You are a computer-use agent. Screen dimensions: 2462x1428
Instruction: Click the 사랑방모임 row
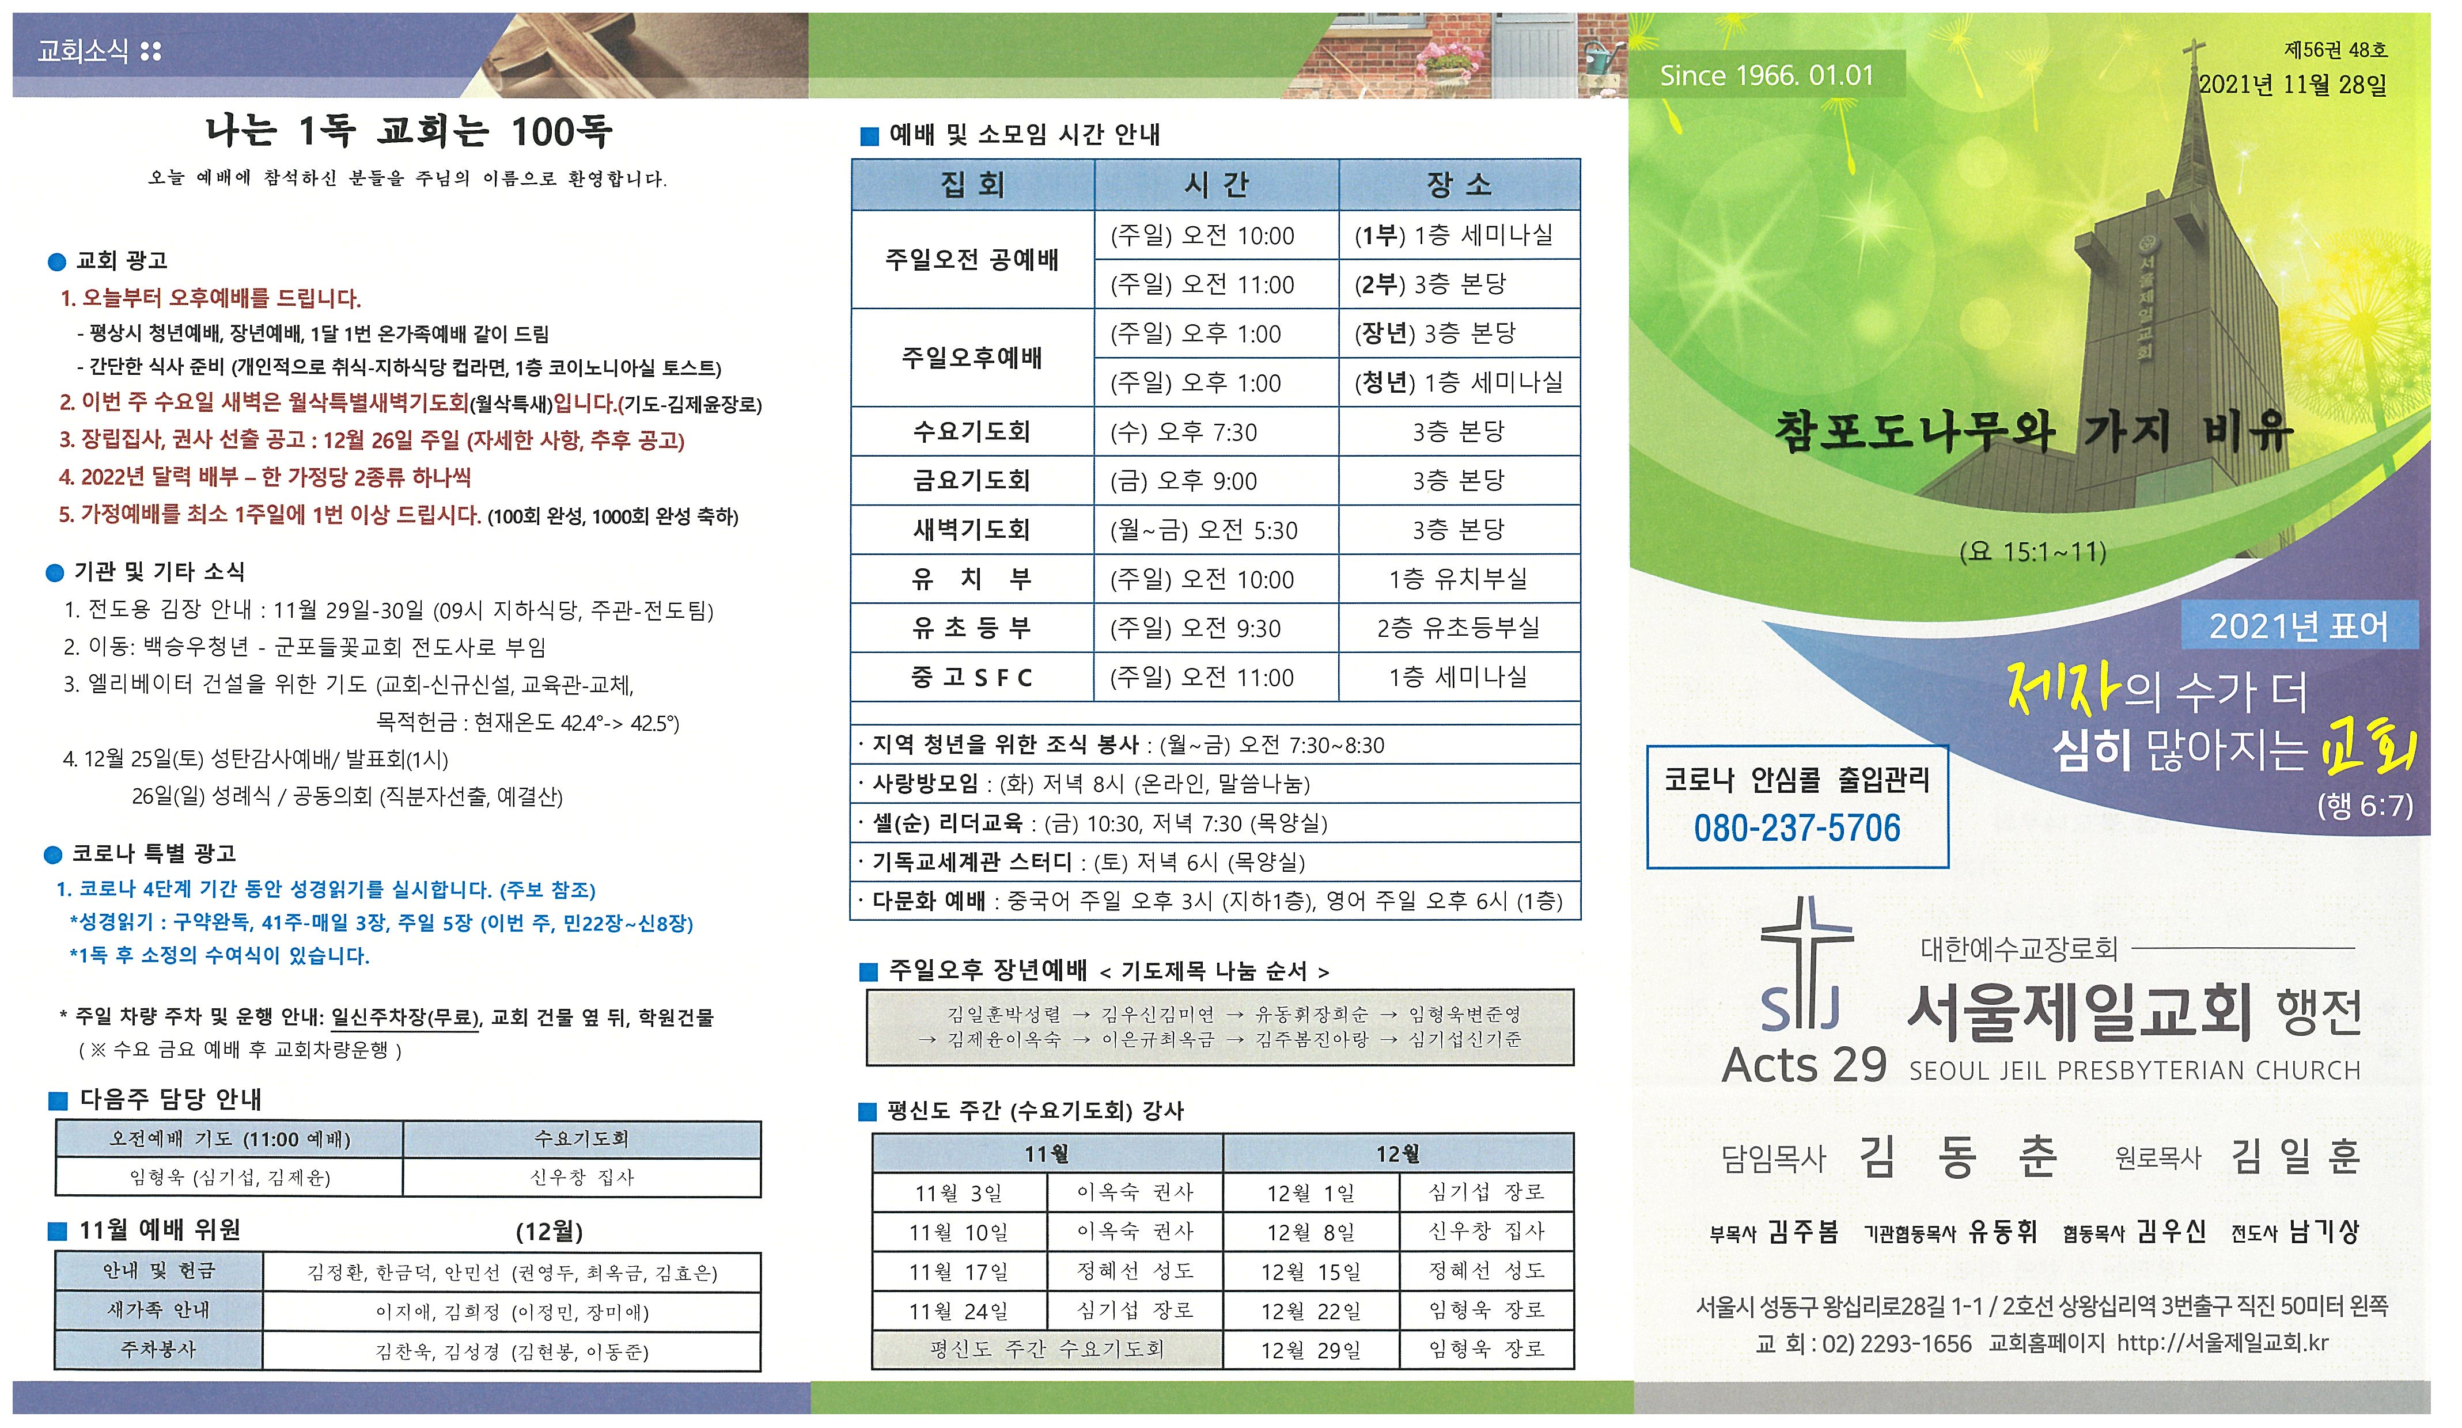(x=1215, y=784)
